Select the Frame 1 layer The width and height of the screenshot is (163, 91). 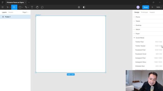point(15,17)
